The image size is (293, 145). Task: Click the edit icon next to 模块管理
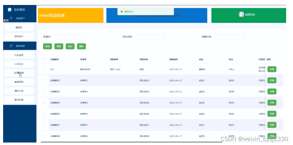click(x=11, y=46)
